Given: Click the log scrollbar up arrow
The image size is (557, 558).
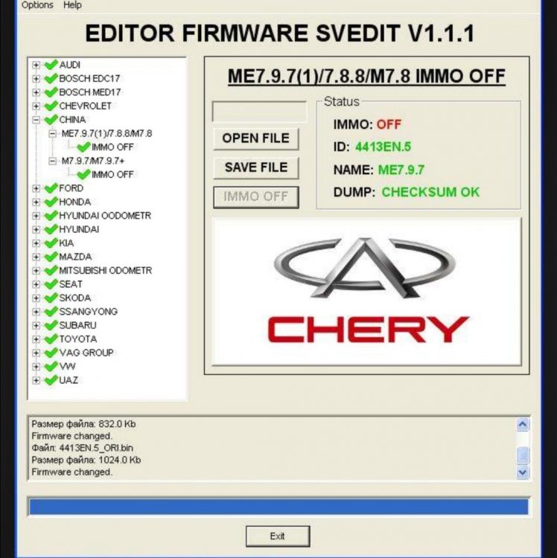Looking at the screenshot, I should tap(523, 424).
